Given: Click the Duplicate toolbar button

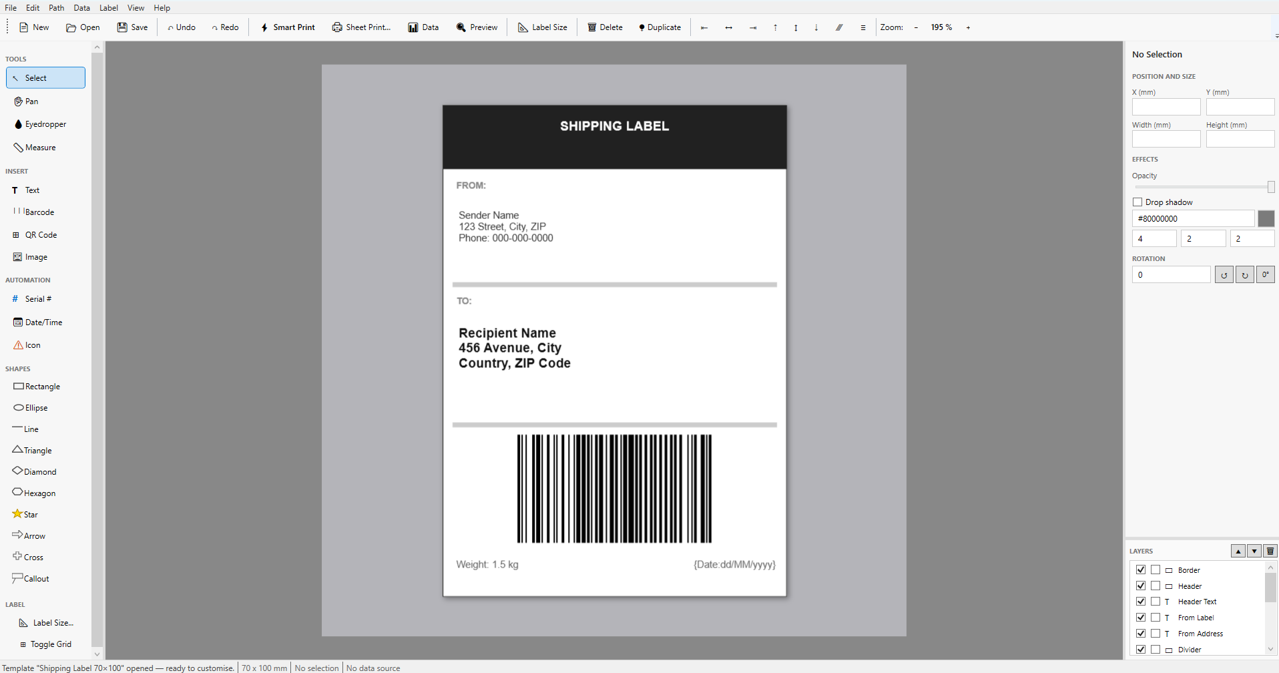Looking at the screenshot, I should click(660, 27).
